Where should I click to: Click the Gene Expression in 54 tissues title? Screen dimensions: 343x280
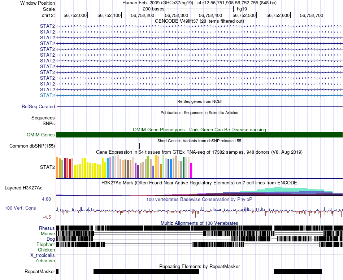click(x=199, y=152)
